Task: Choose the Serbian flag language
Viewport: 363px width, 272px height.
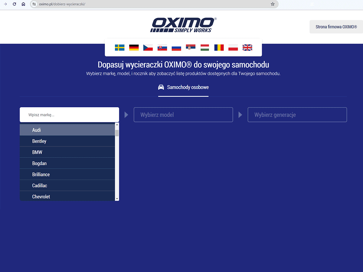Action: (x=191, y=47)
